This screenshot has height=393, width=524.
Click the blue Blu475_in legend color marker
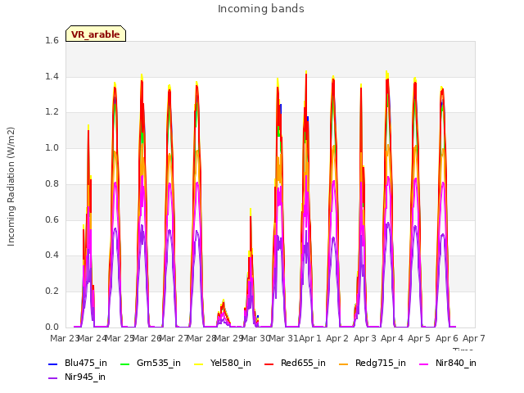[53, 364]
